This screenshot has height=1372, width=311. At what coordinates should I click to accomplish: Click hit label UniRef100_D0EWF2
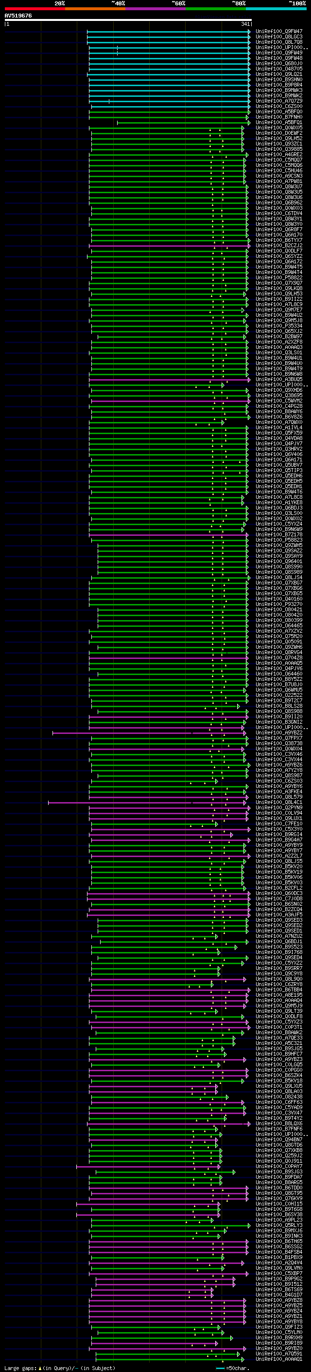point(279,133)
